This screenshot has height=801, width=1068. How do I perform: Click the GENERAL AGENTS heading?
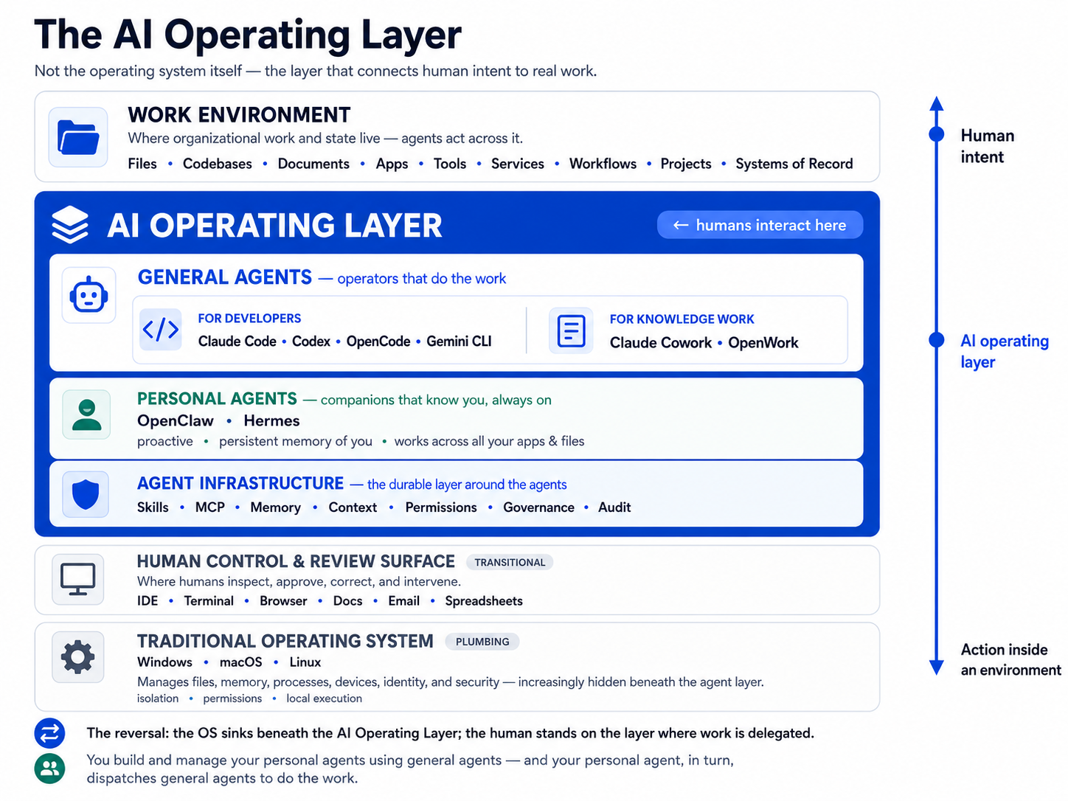click(225, 277)
